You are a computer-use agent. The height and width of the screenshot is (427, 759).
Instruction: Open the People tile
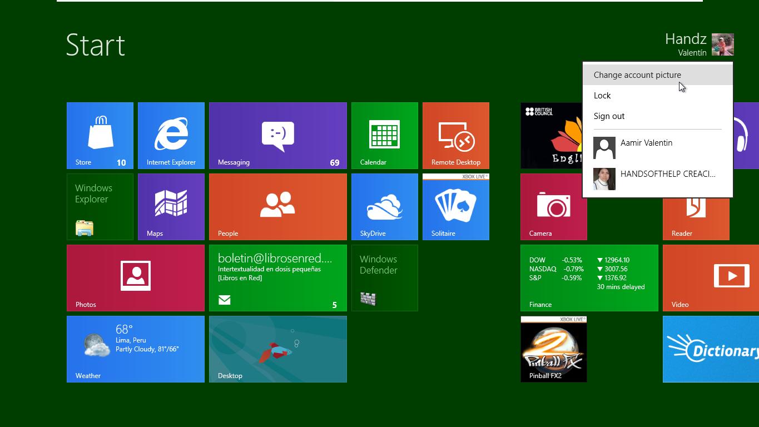click(x=278, y=207)
